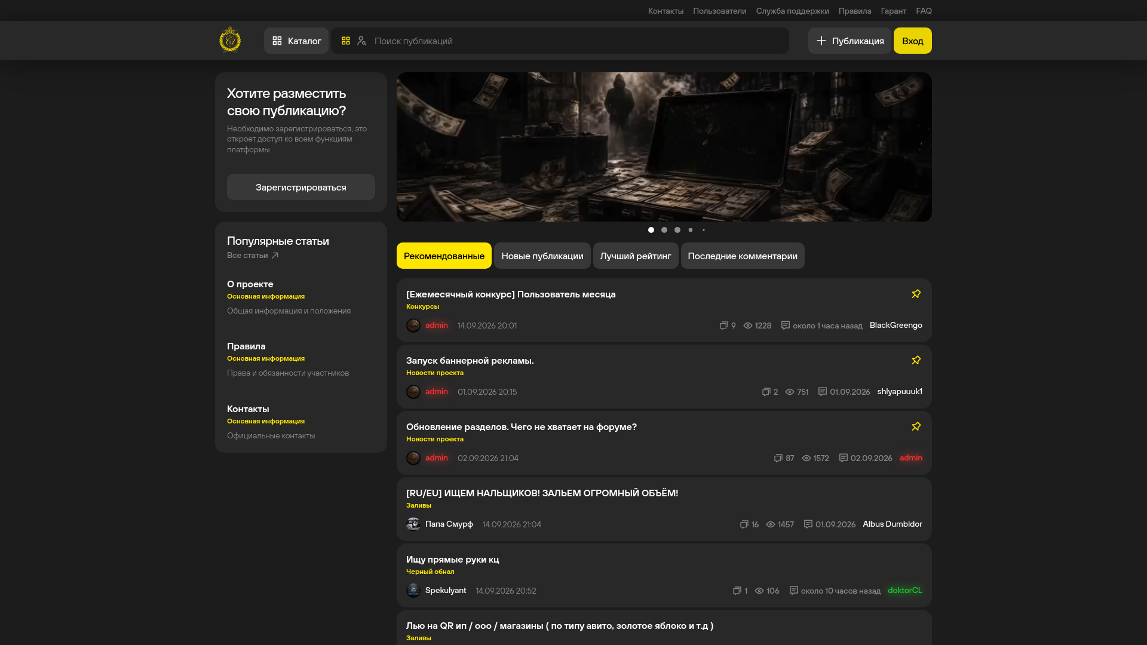Click Spekulyant avatar image
1147x645 pixels.
(413, 591)
